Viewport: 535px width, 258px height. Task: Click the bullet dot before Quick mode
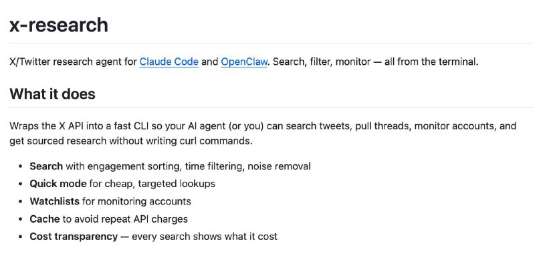coord(21,184)
